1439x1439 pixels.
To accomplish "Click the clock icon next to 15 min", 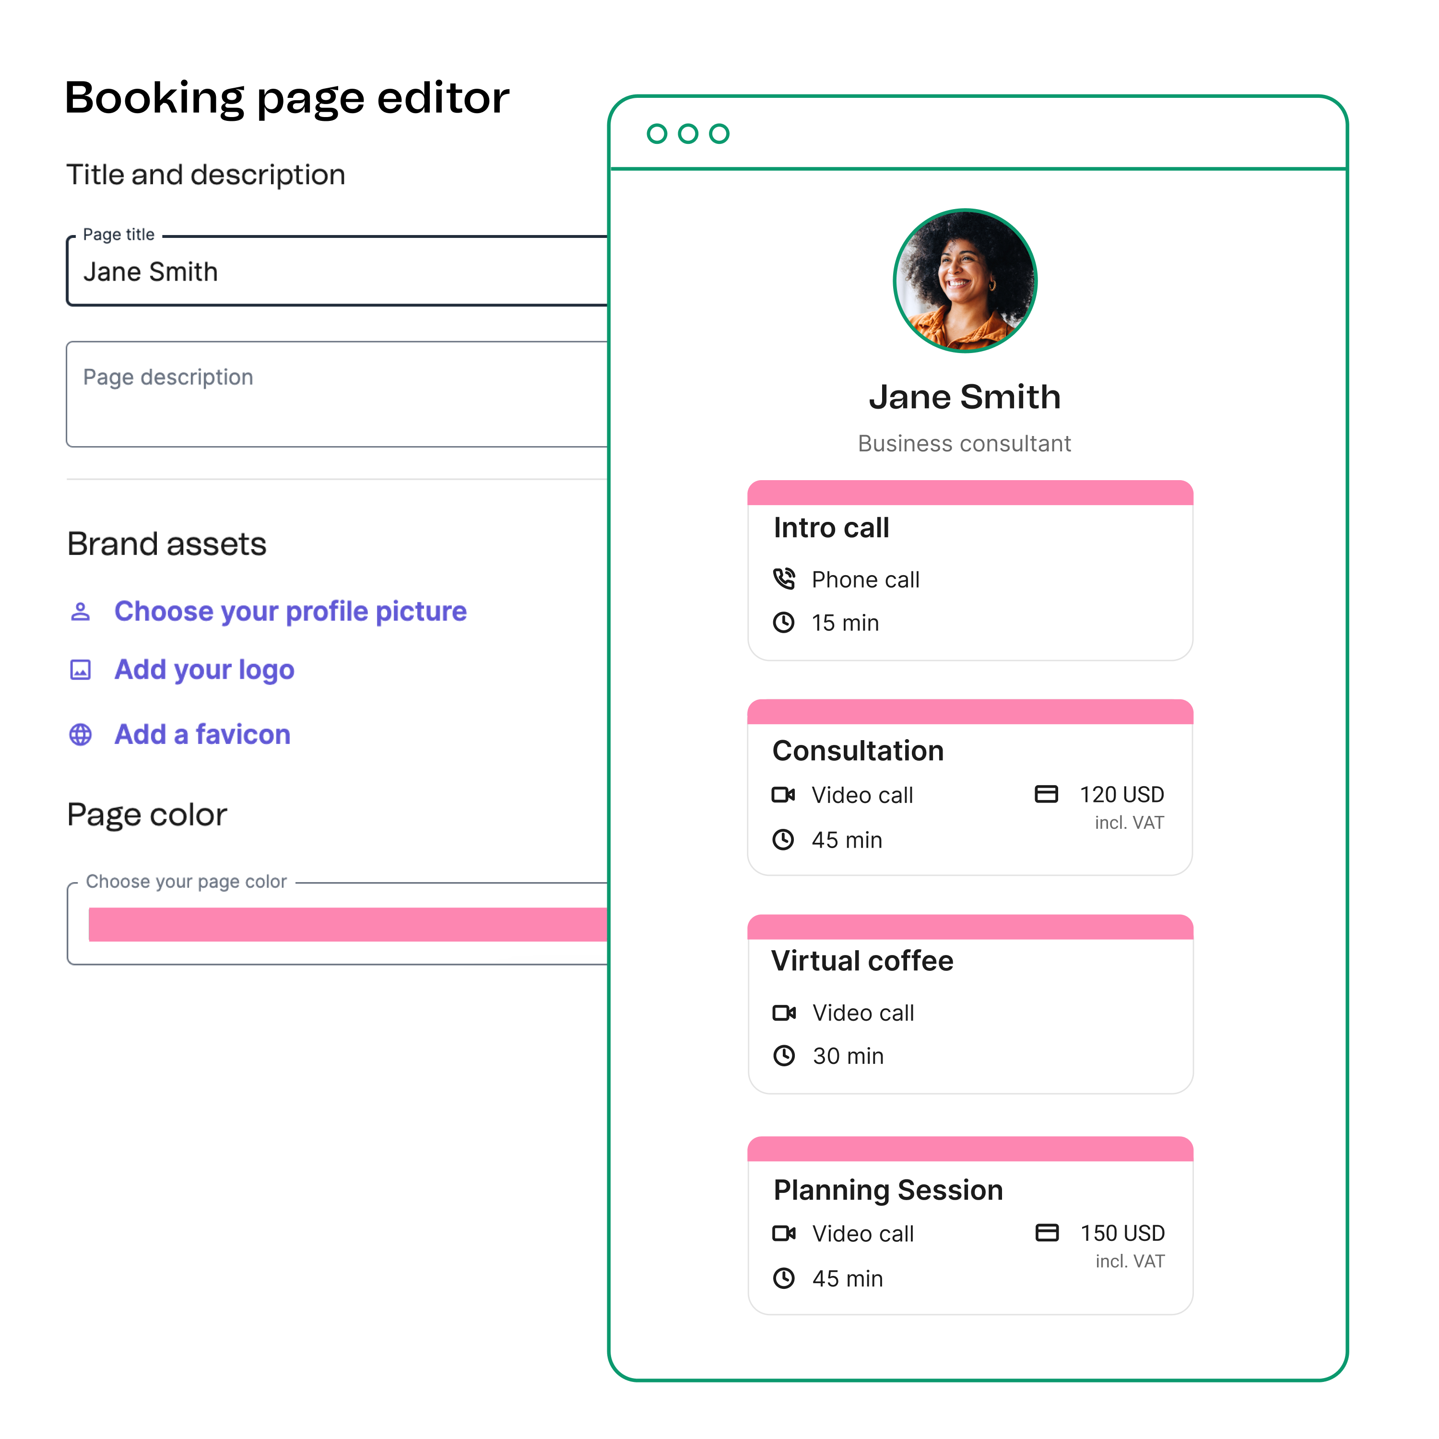I will pos(784,622).
